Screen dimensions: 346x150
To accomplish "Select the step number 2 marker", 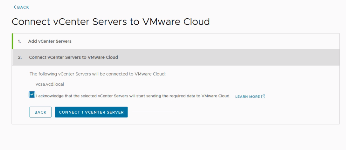I will point(20,57).
